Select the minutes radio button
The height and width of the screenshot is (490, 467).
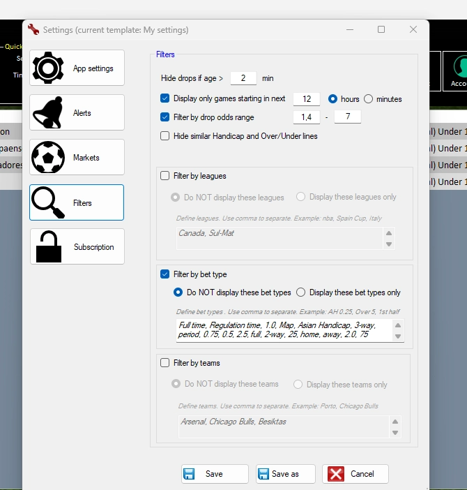tap(369, 99)
